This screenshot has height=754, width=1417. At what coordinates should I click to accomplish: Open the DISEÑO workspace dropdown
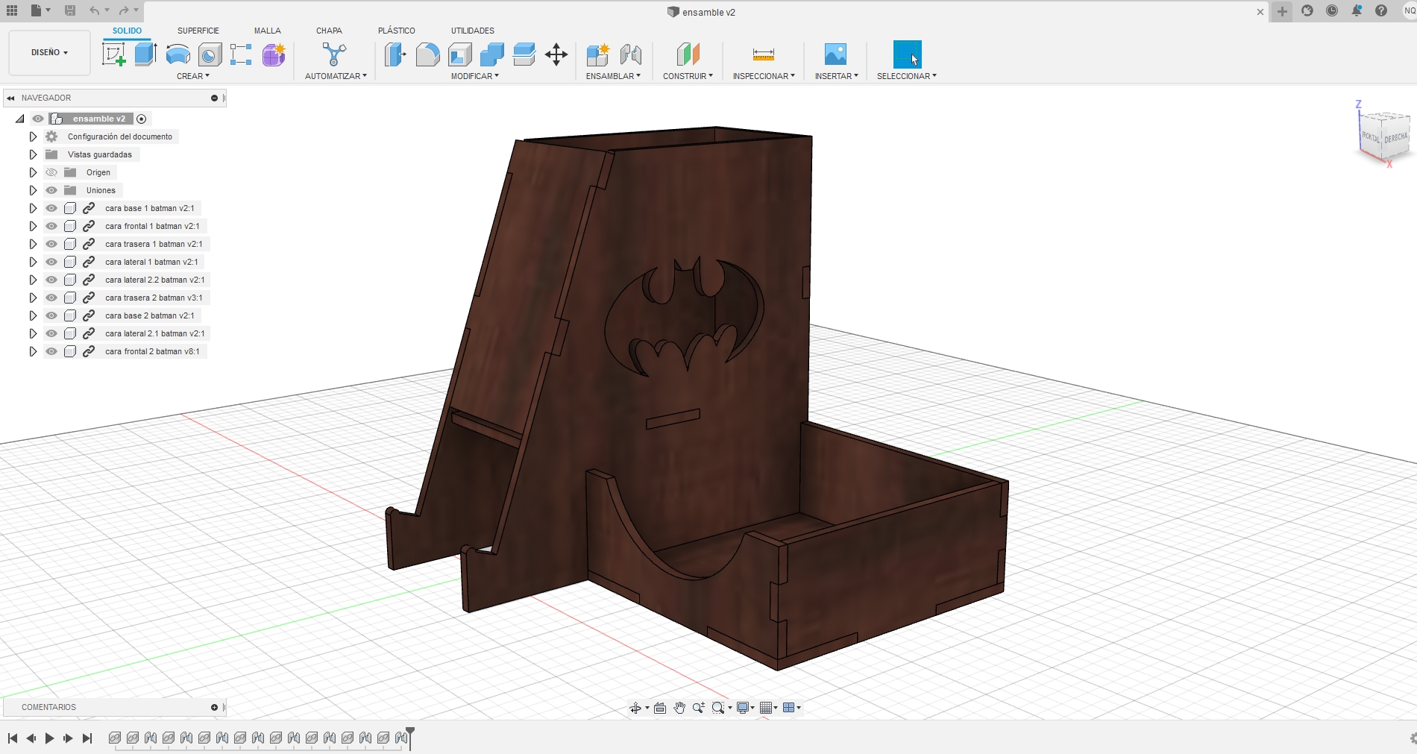[49, 53]
